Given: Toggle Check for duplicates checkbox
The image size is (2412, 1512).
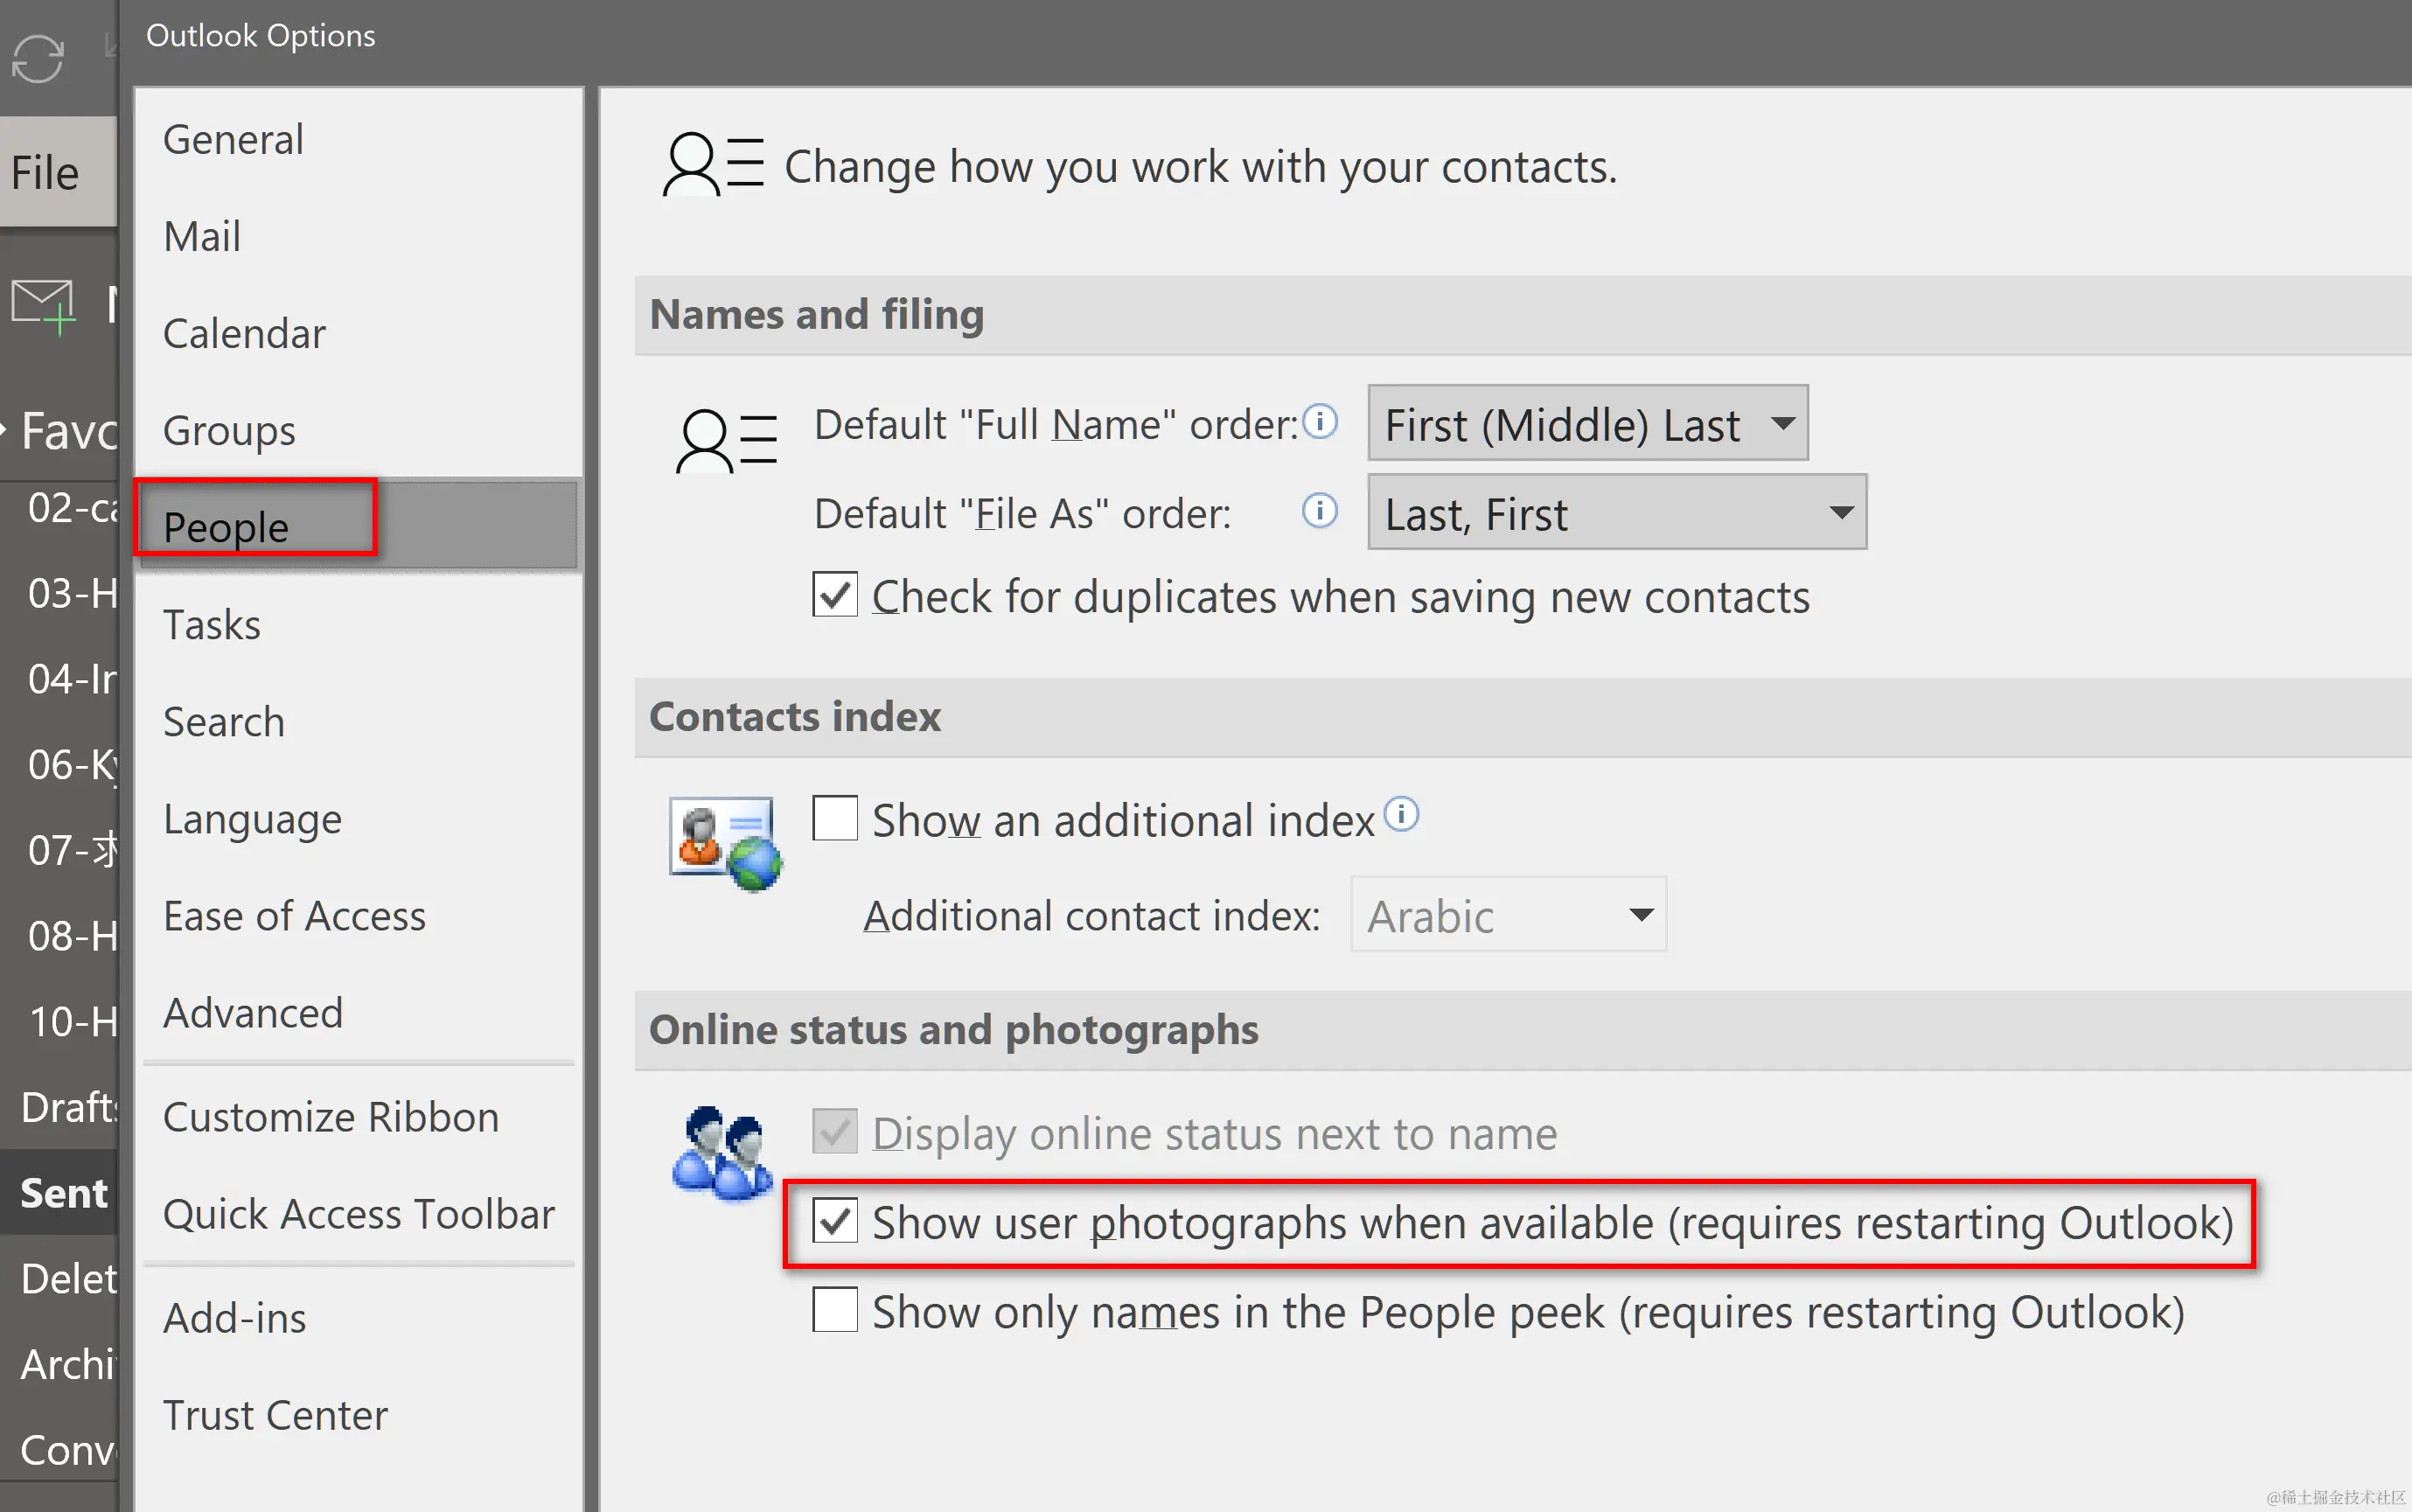Looking at the screenshot, I should point(835,595).
